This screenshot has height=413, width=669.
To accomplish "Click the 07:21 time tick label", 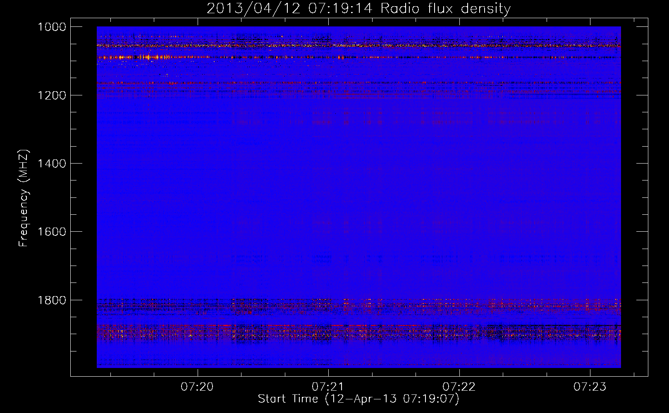I will coord(328,387).
